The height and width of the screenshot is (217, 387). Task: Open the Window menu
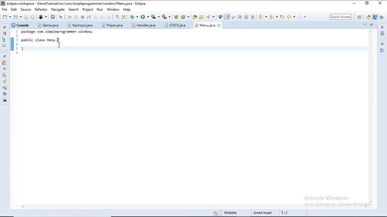(113, 10)
